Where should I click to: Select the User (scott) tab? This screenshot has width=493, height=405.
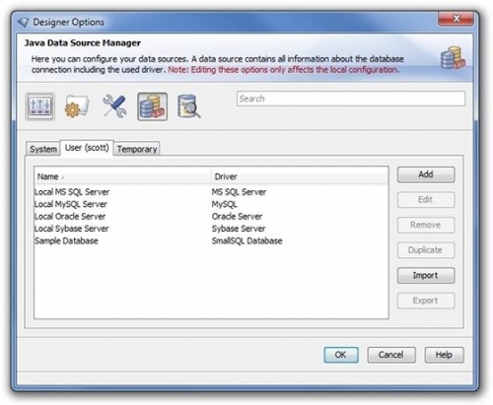(x=87, y=148)
